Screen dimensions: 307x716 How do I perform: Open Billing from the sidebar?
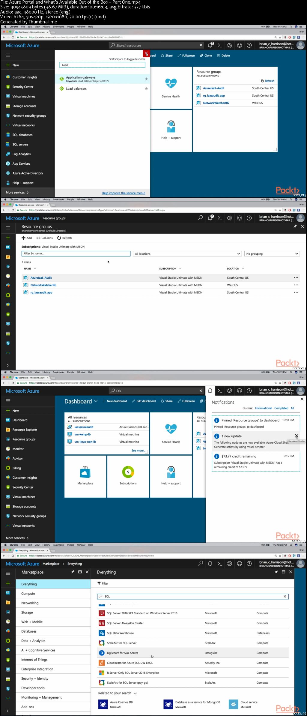tap(16, 468)
